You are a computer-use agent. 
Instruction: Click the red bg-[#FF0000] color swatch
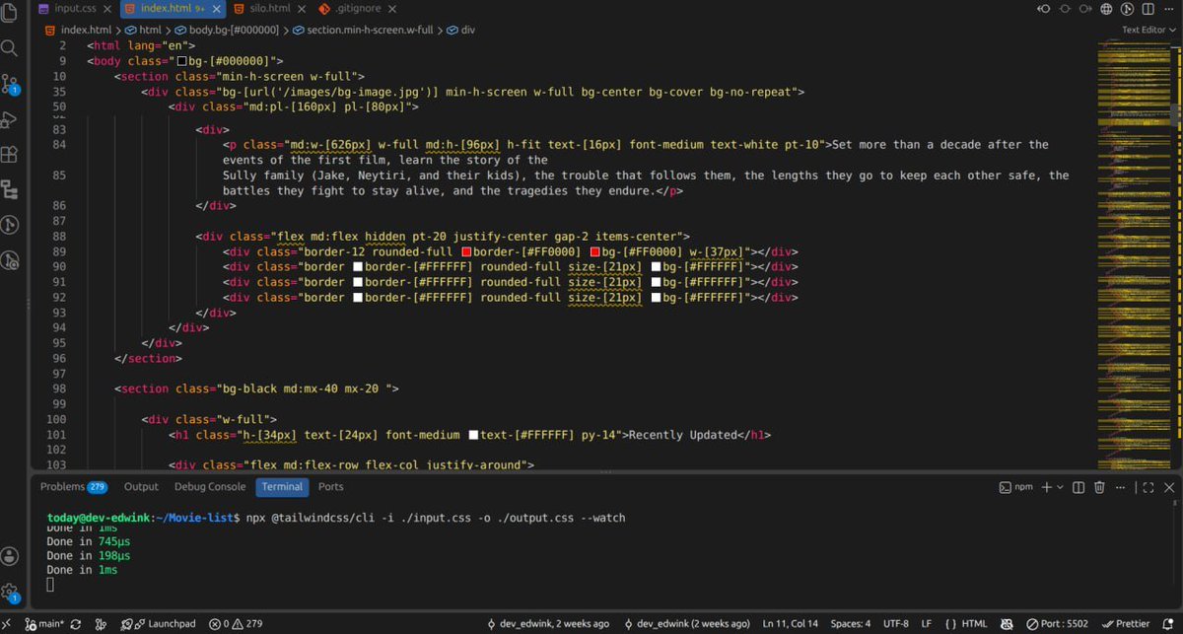pos(594,251)
